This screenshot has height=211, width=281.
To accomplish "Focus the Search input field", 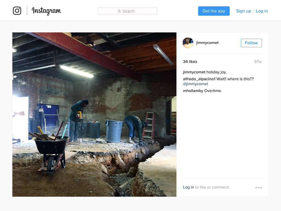I will (128, 11).
